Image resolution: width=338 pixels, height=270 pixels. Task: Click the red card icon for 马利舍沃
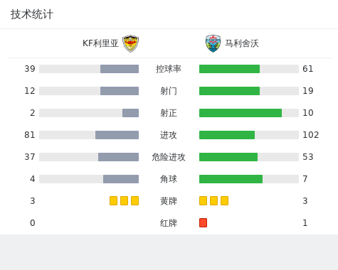click(x=203, y=222)
